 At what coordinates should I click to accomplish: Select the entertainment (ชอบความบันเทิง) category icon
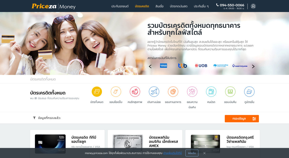192,92
